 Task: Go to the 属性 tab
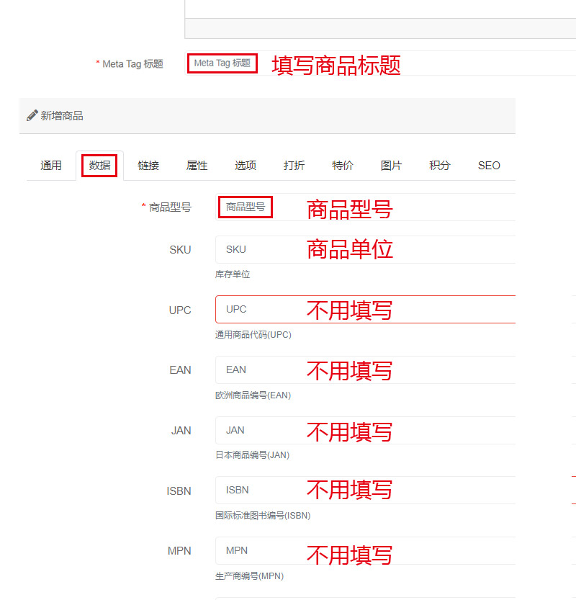point(197,166)
